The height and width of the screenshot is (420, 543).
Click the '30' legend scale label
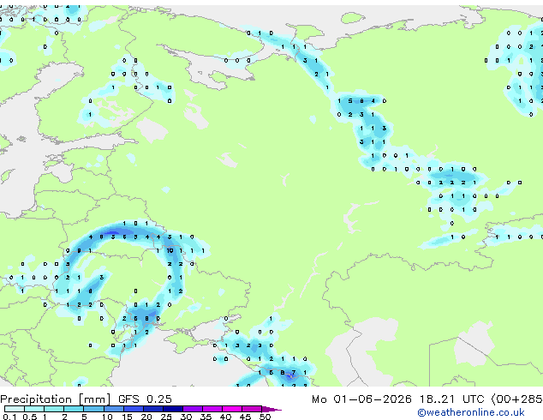pyautogui.click(x=186, y=417)
